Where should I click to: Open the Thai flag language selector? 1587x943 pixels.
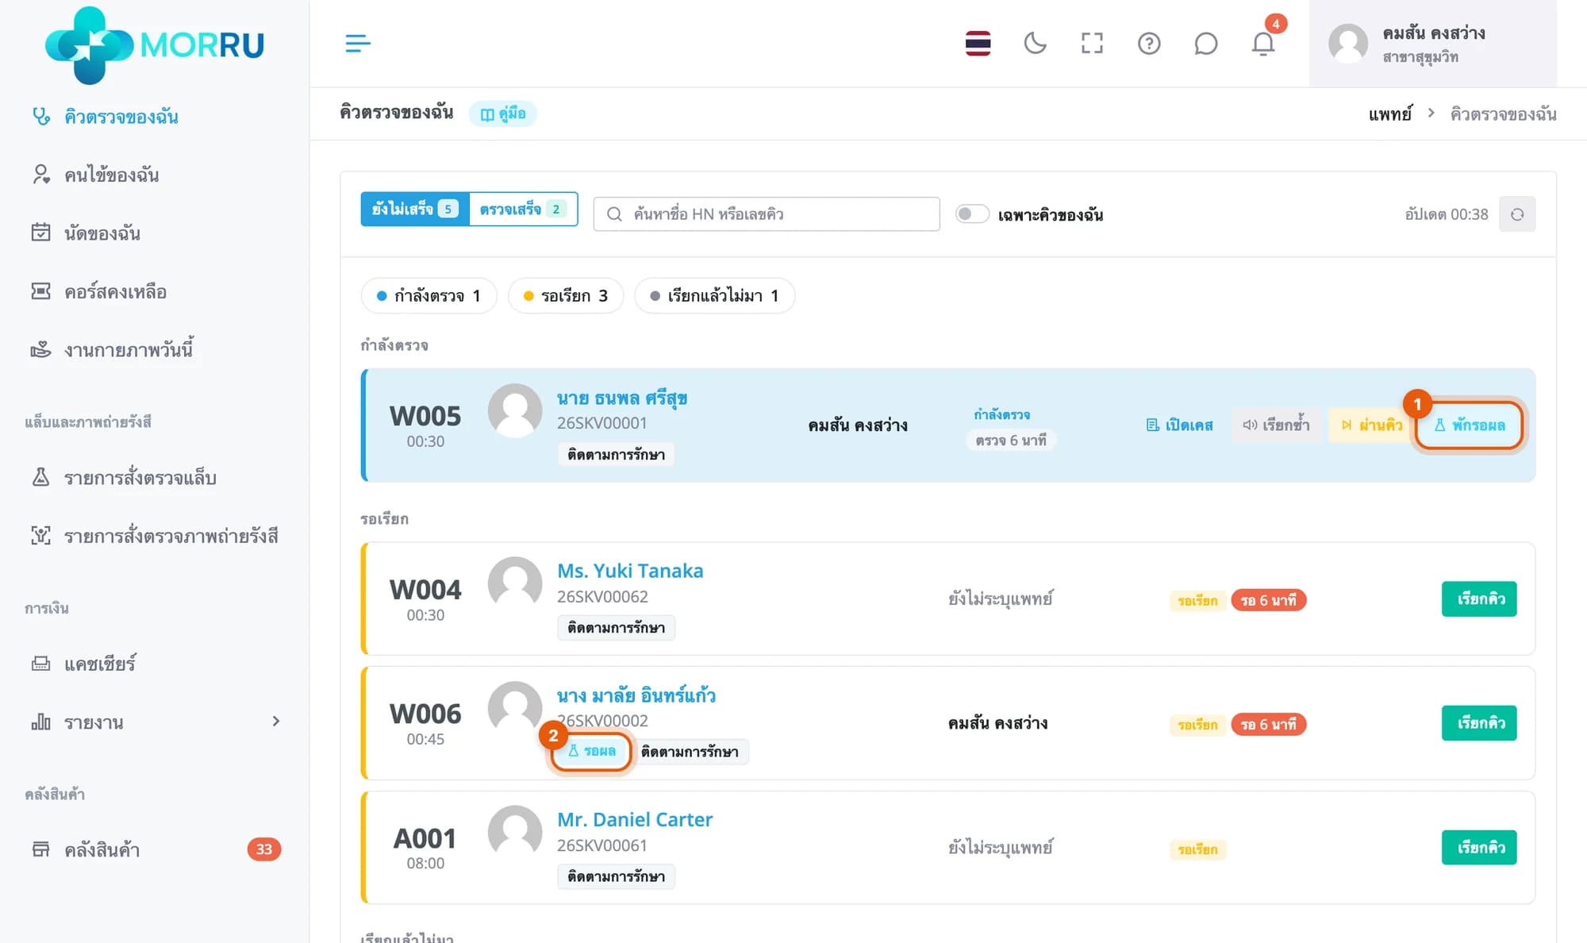(978, 44)
